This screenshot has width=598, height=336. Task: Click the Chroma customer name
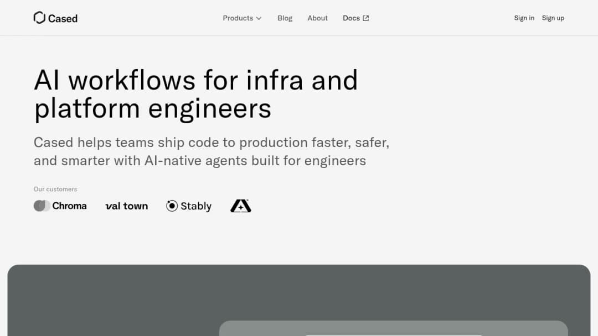[x=69, y=206]
